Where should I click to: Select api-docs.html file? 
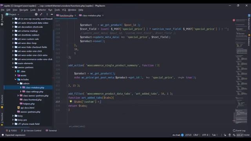(27, 108)
